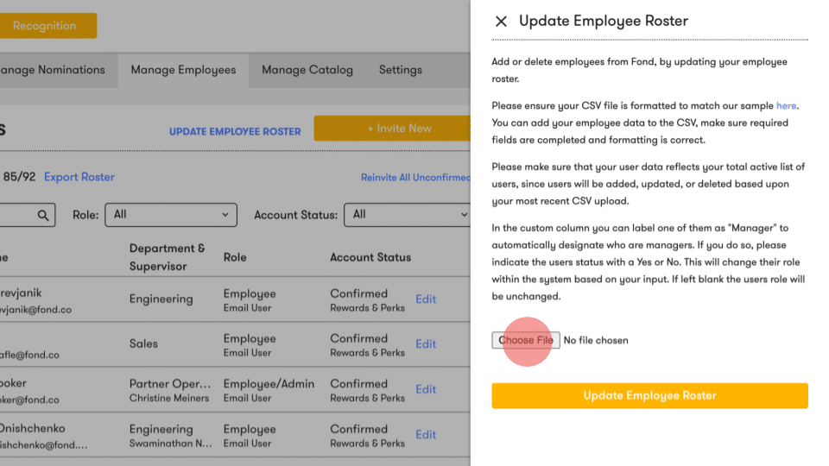Click the Choose File button
829x466 pixels.
point(526,340)
